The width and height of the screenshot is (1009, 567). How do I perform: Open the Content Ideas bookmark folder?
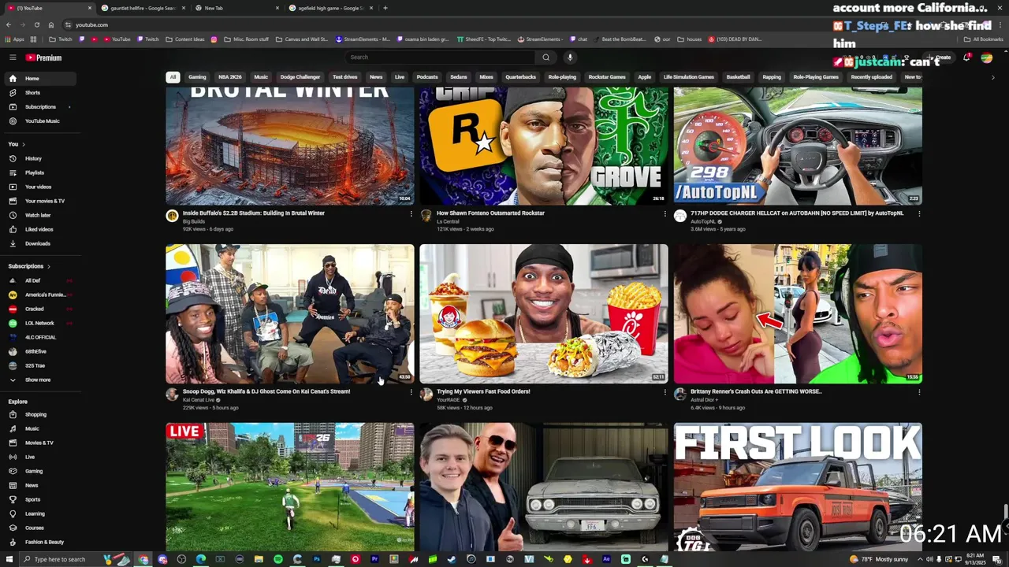click(x=185, y=39)
